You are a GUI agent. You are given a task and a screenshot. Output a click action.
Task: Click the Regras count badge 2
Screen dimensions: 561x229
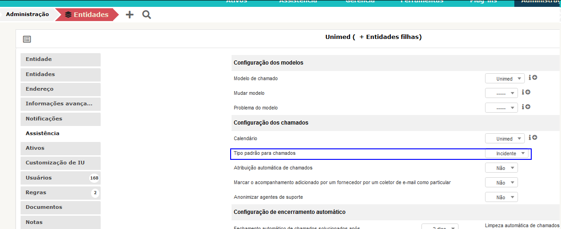point(95,193)
